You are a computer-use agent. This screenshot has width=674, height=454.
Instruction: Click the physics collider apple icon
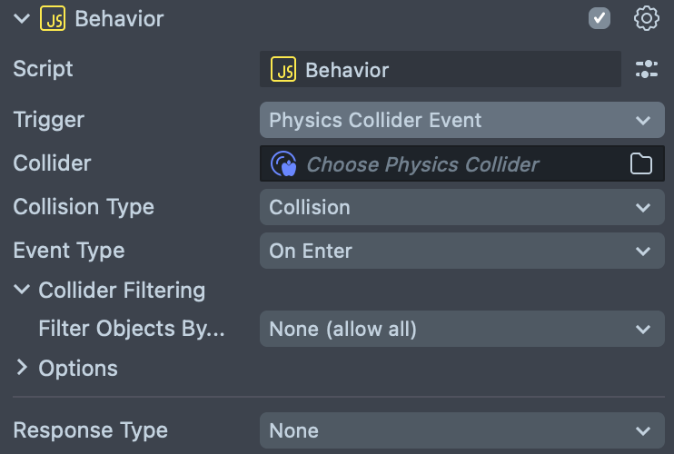tap(284, 163)
